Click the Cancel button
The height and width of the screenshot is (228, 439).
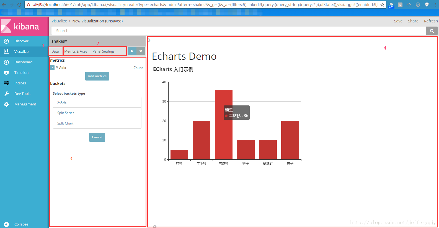point(97,137)
